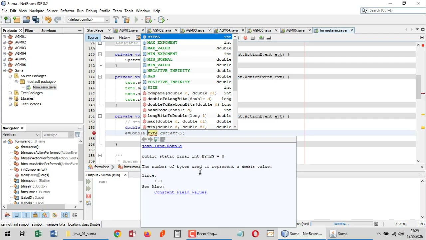The image size is (426, 240).
Task: Expand the AGM04 project node
Action: pos(4,53)
